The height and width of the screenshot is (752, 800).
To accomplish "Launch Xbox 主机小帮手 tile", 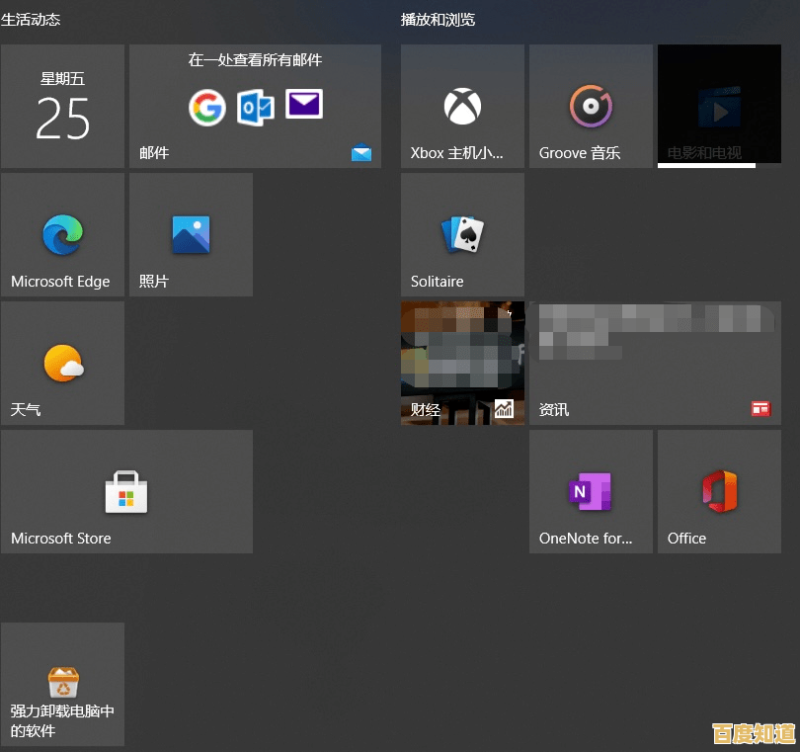I will [462, 107].
